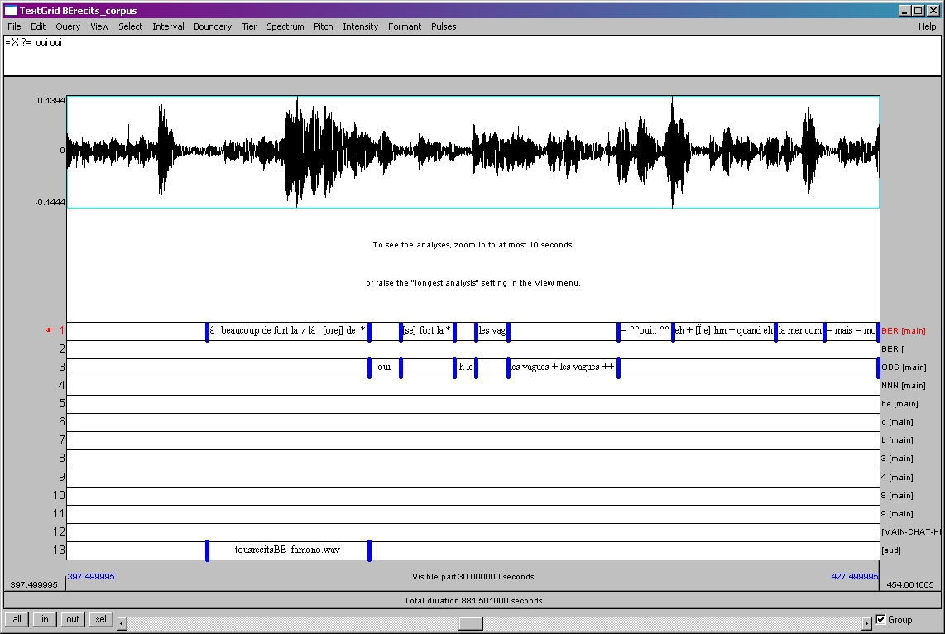Play the visible part 30.000000 seconds bar
Screen dimensions: 945x634
coord(472,577)
